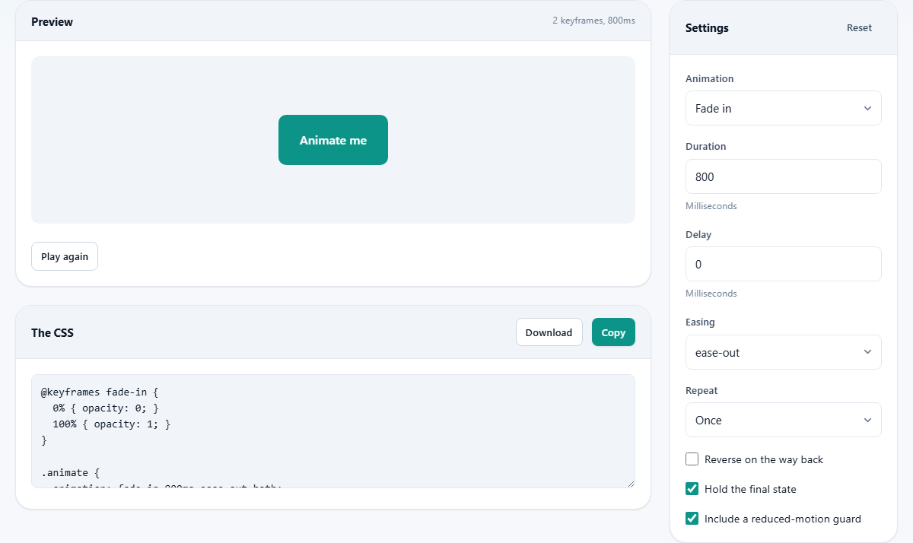Click the Animation field label

click(710, 78)
